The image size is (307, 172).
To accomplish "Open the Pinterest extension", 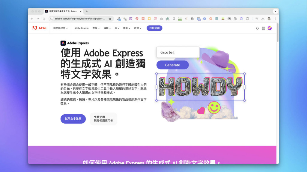I will tap(137, 19).
